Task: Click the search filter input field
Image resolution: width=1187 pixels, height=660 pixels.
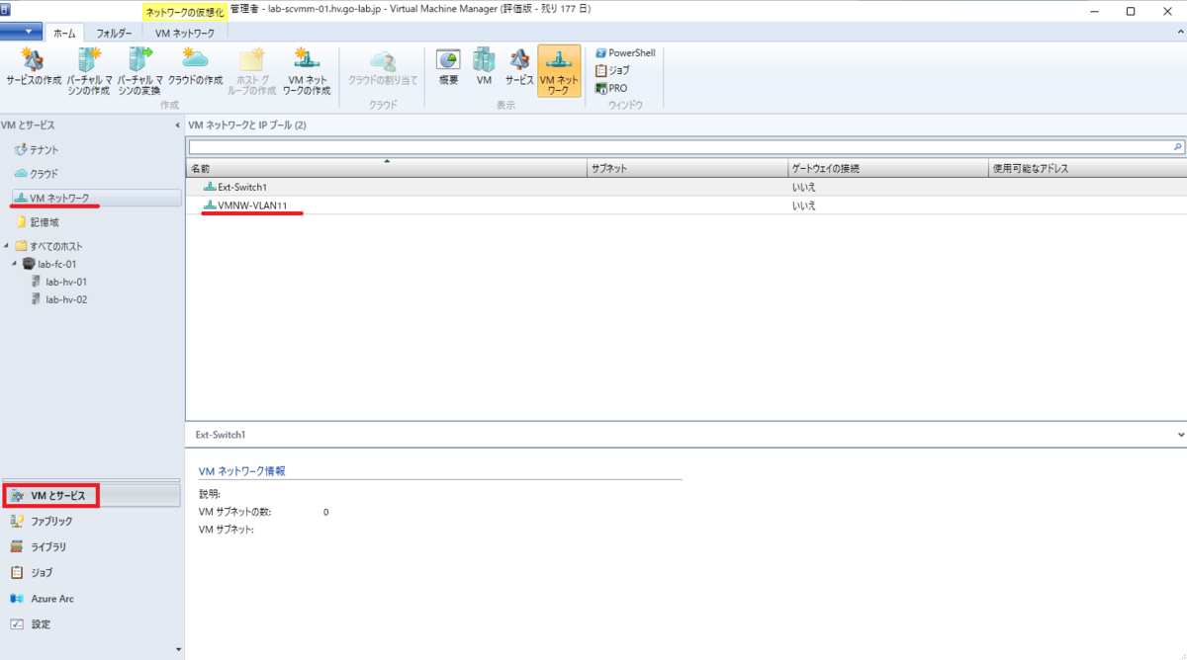Action: tap(680, 146)
